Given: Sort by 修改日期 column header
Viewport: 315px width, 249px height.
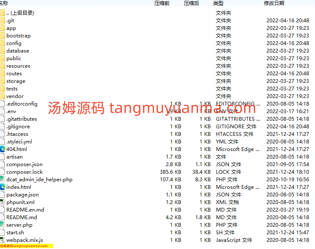Looking at the screenshot, I should coord(274,3).
